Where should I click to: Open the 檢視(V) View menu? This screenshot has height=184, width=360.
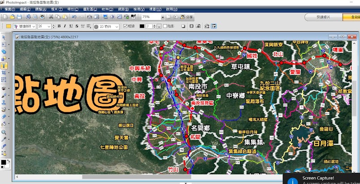(x=139, y=9)
